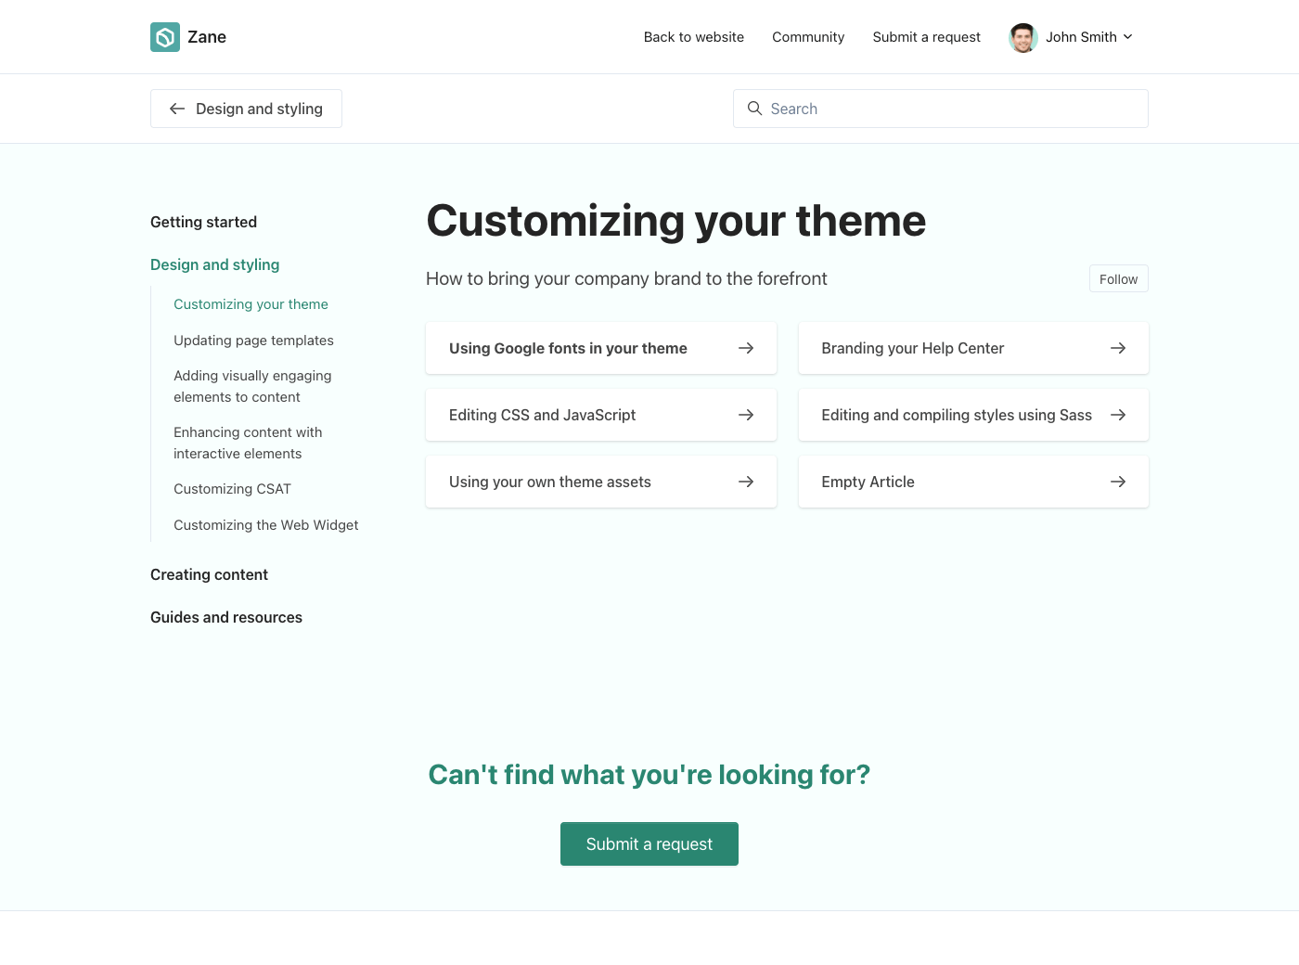Screen dimensions: 1299x965
Task: Open the John Smith user dropdown chevron
Action: click(x=1128, y=37)
